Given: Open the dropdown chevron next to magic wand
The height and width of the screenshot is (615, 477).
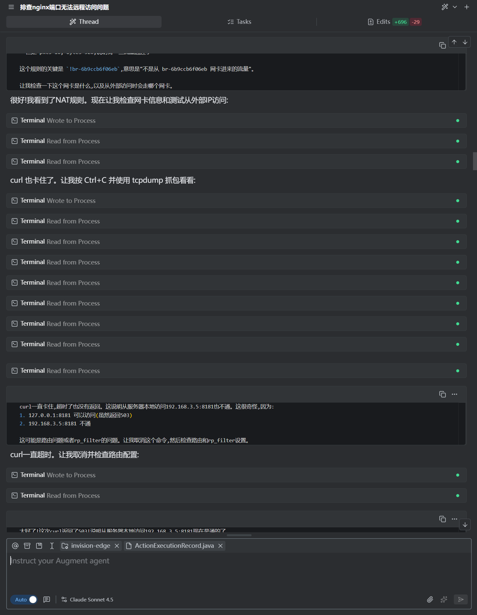Looking at the screenshot, I should [x=455, y=7].
